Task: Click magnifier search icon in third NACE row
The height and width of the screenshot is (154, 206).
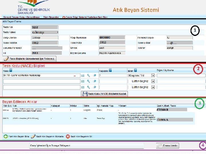Action: pos(88,87)
